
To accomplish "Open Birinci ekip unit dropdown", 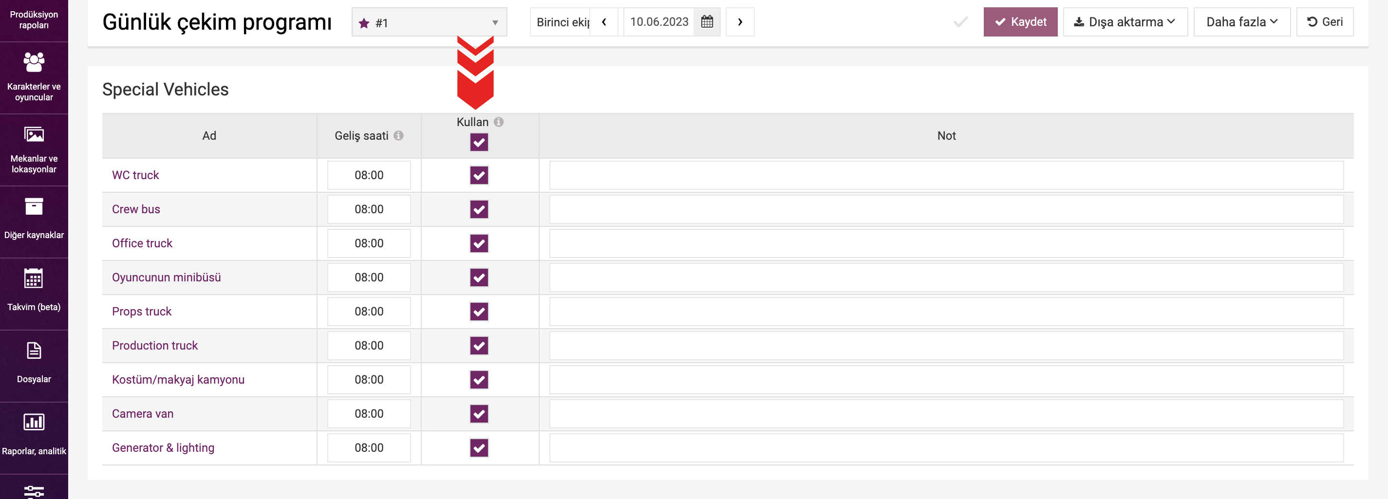I will tap(561, 22).
